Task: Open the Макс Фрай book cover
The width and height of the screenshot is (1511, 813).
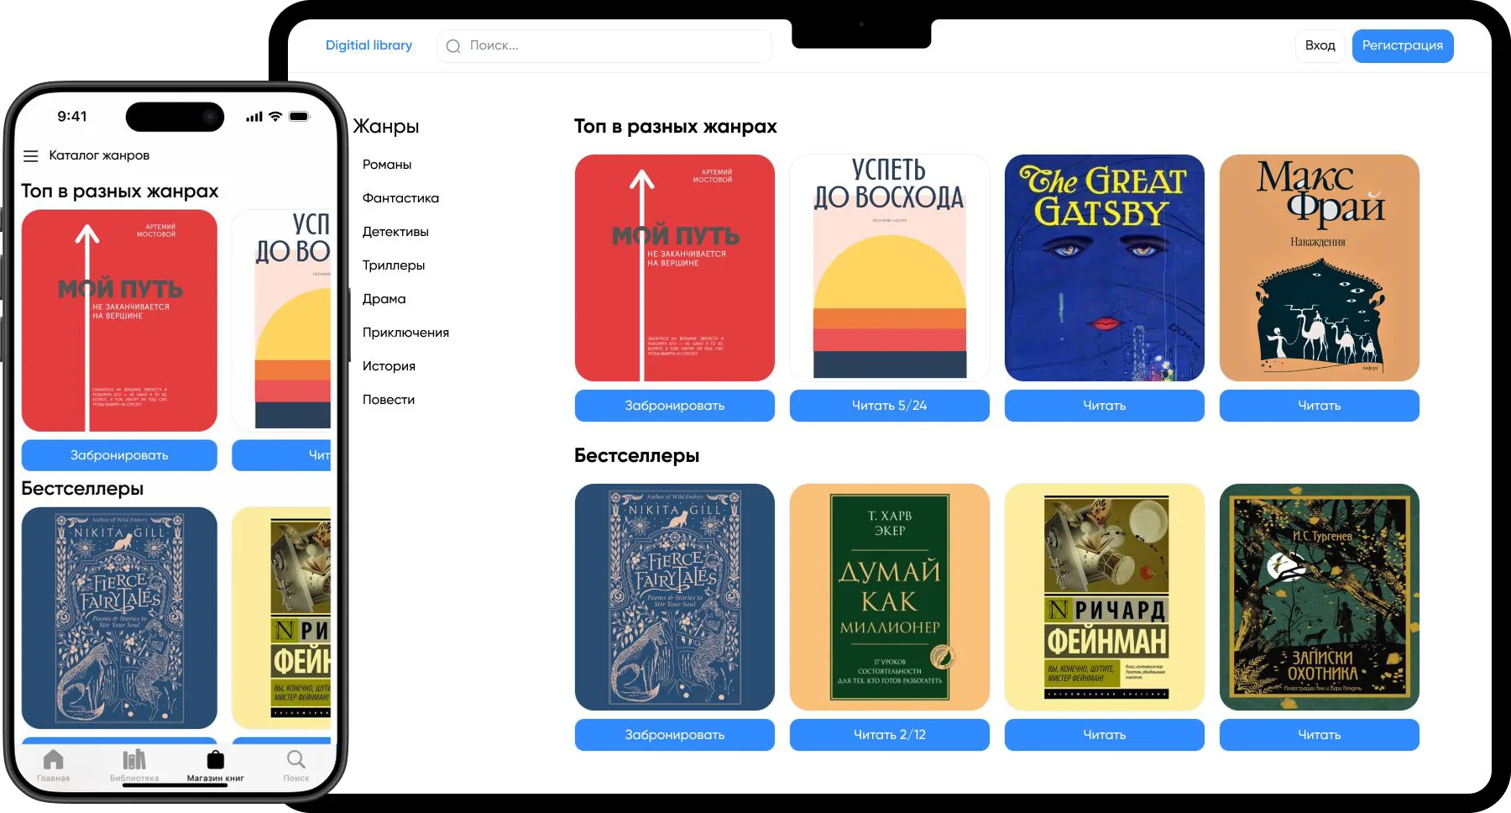Action: 1320,268
